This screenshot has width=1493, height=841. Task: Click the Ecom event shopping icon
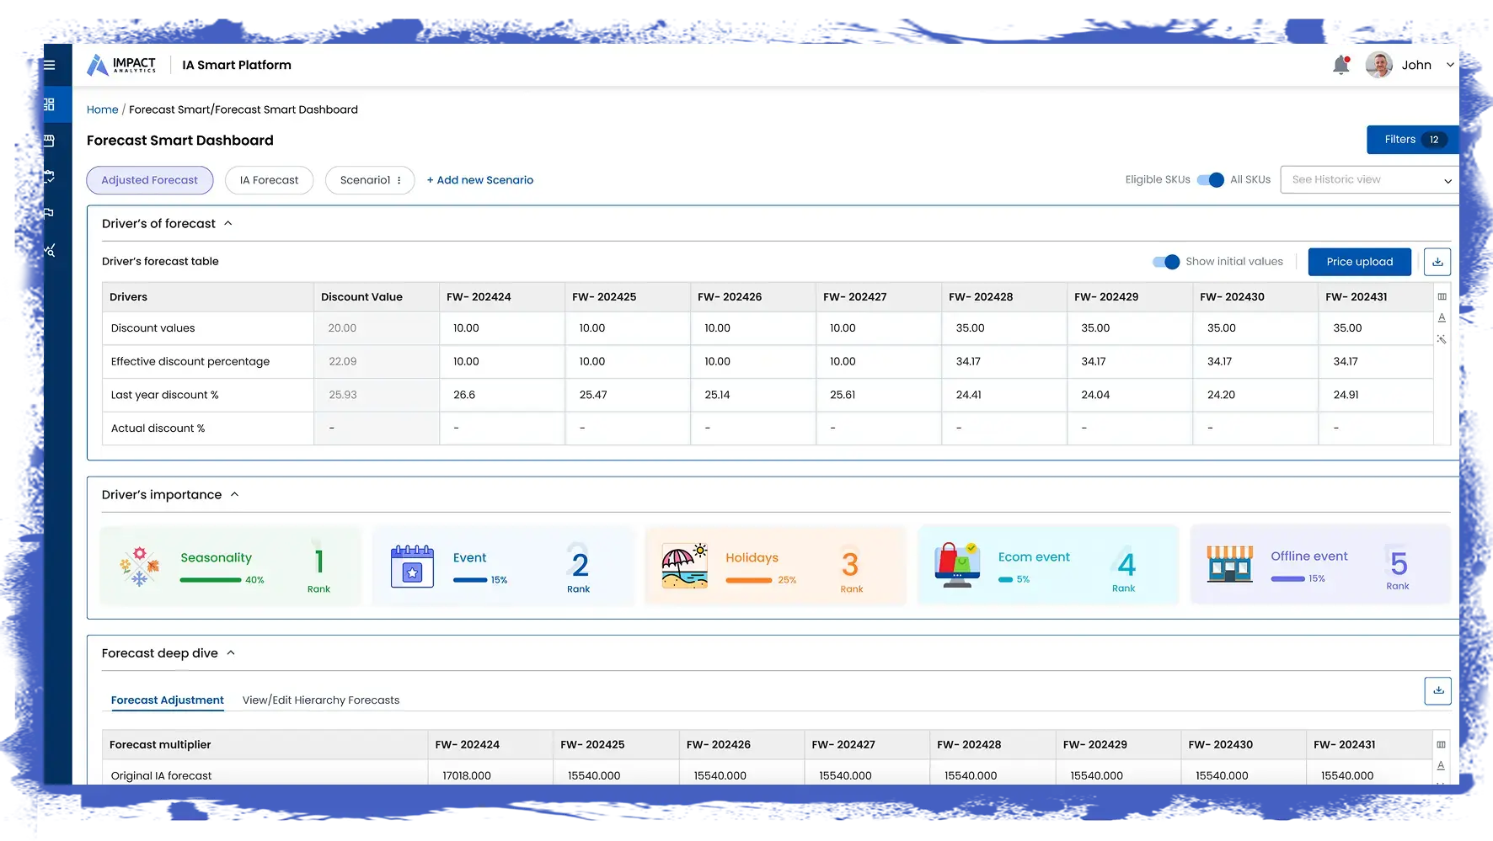pos(957,565)
